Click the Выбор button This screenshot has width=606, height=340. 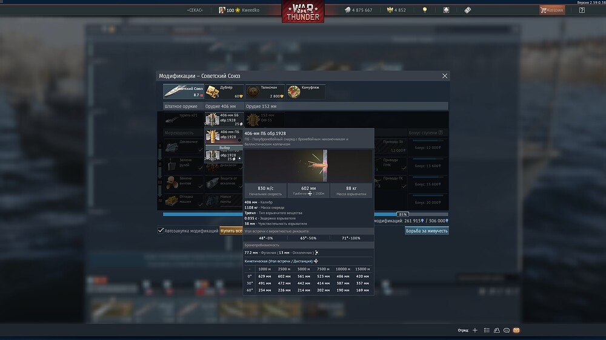pyautogui.click(x=225, y=148)
